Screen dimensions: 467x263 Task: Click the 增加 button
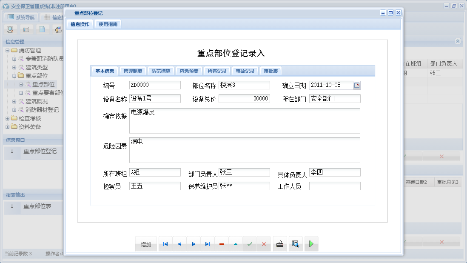(146, 244)
